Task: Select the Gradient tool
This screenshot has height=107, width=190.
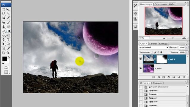Action: (x=8, y=31)
